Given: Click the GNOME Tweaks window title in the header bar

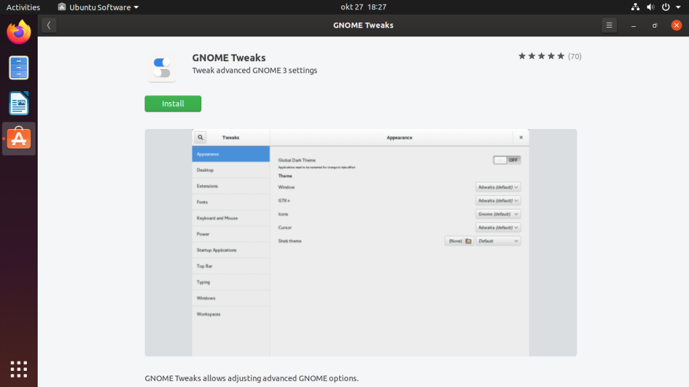Looking at the screenshot, I should 363,25.
